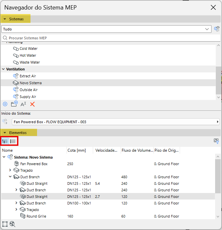Click the ventilation filter icon beside Tudo dropdown
The height and width of the screenshot is (230, 222).
pyautogui.click(x=217, y=29)
